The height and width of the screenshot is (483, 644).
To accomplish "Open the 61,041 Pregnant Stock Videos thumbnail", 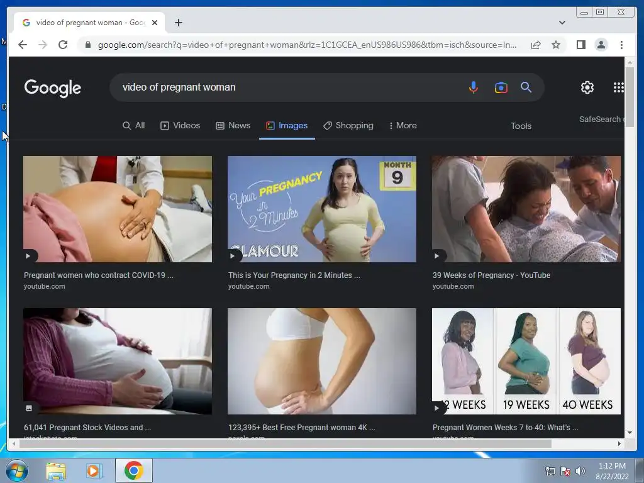I will tap(118, 361).
